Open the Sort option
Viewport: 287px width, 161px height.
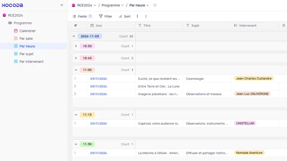pyautogui.click(x=125, y=16)
